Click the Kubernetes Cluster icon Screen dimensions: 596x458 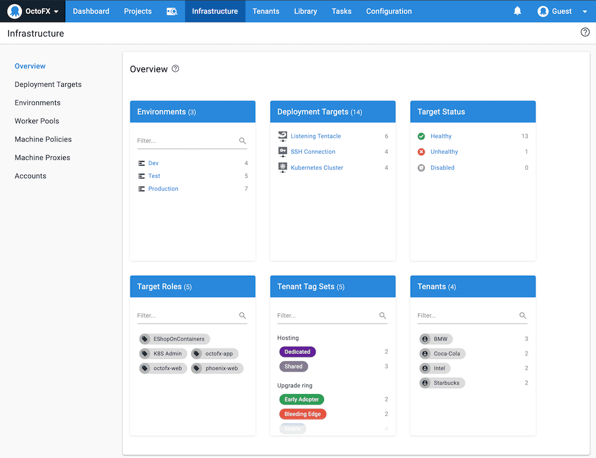[283, 168]
